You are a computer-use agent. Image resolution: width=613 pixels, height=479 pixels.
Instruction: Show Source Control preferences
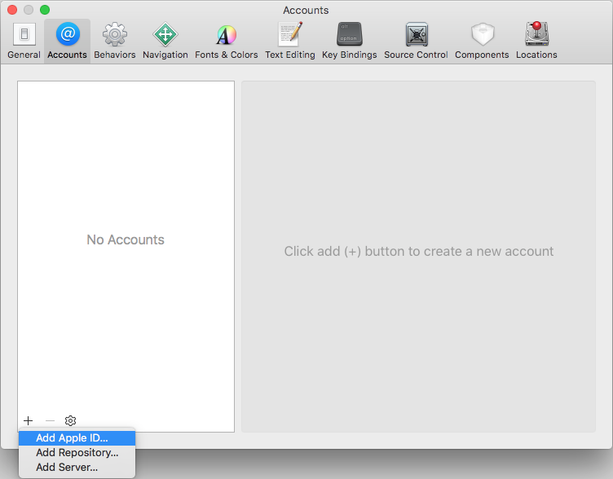point(416,41)
